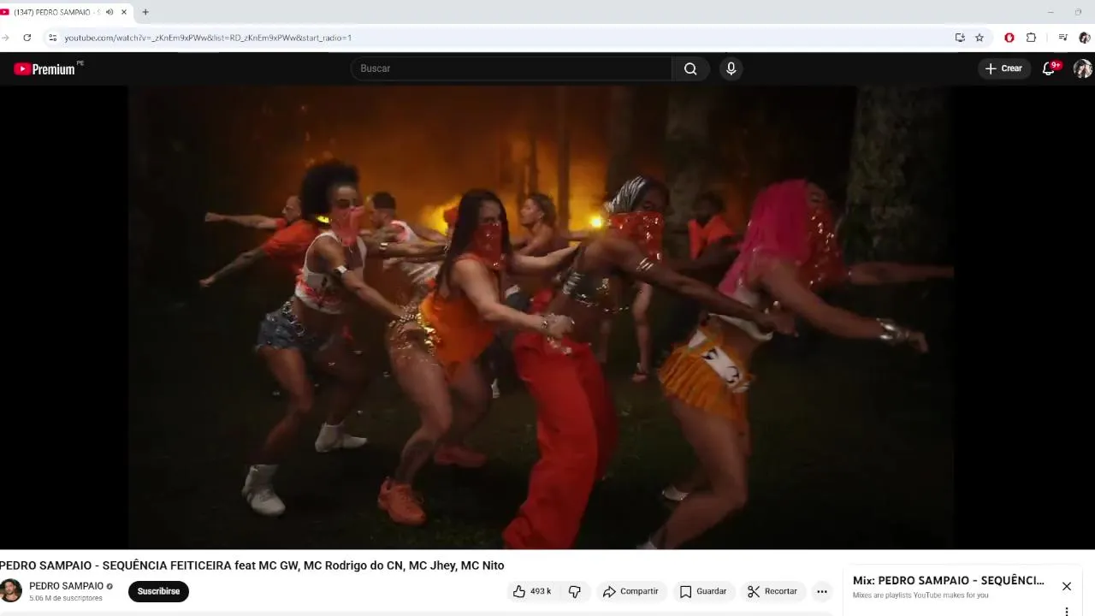Start voice search with microphone icon
This screenshot has width=1095, height=616.
(x=731, y=68)
